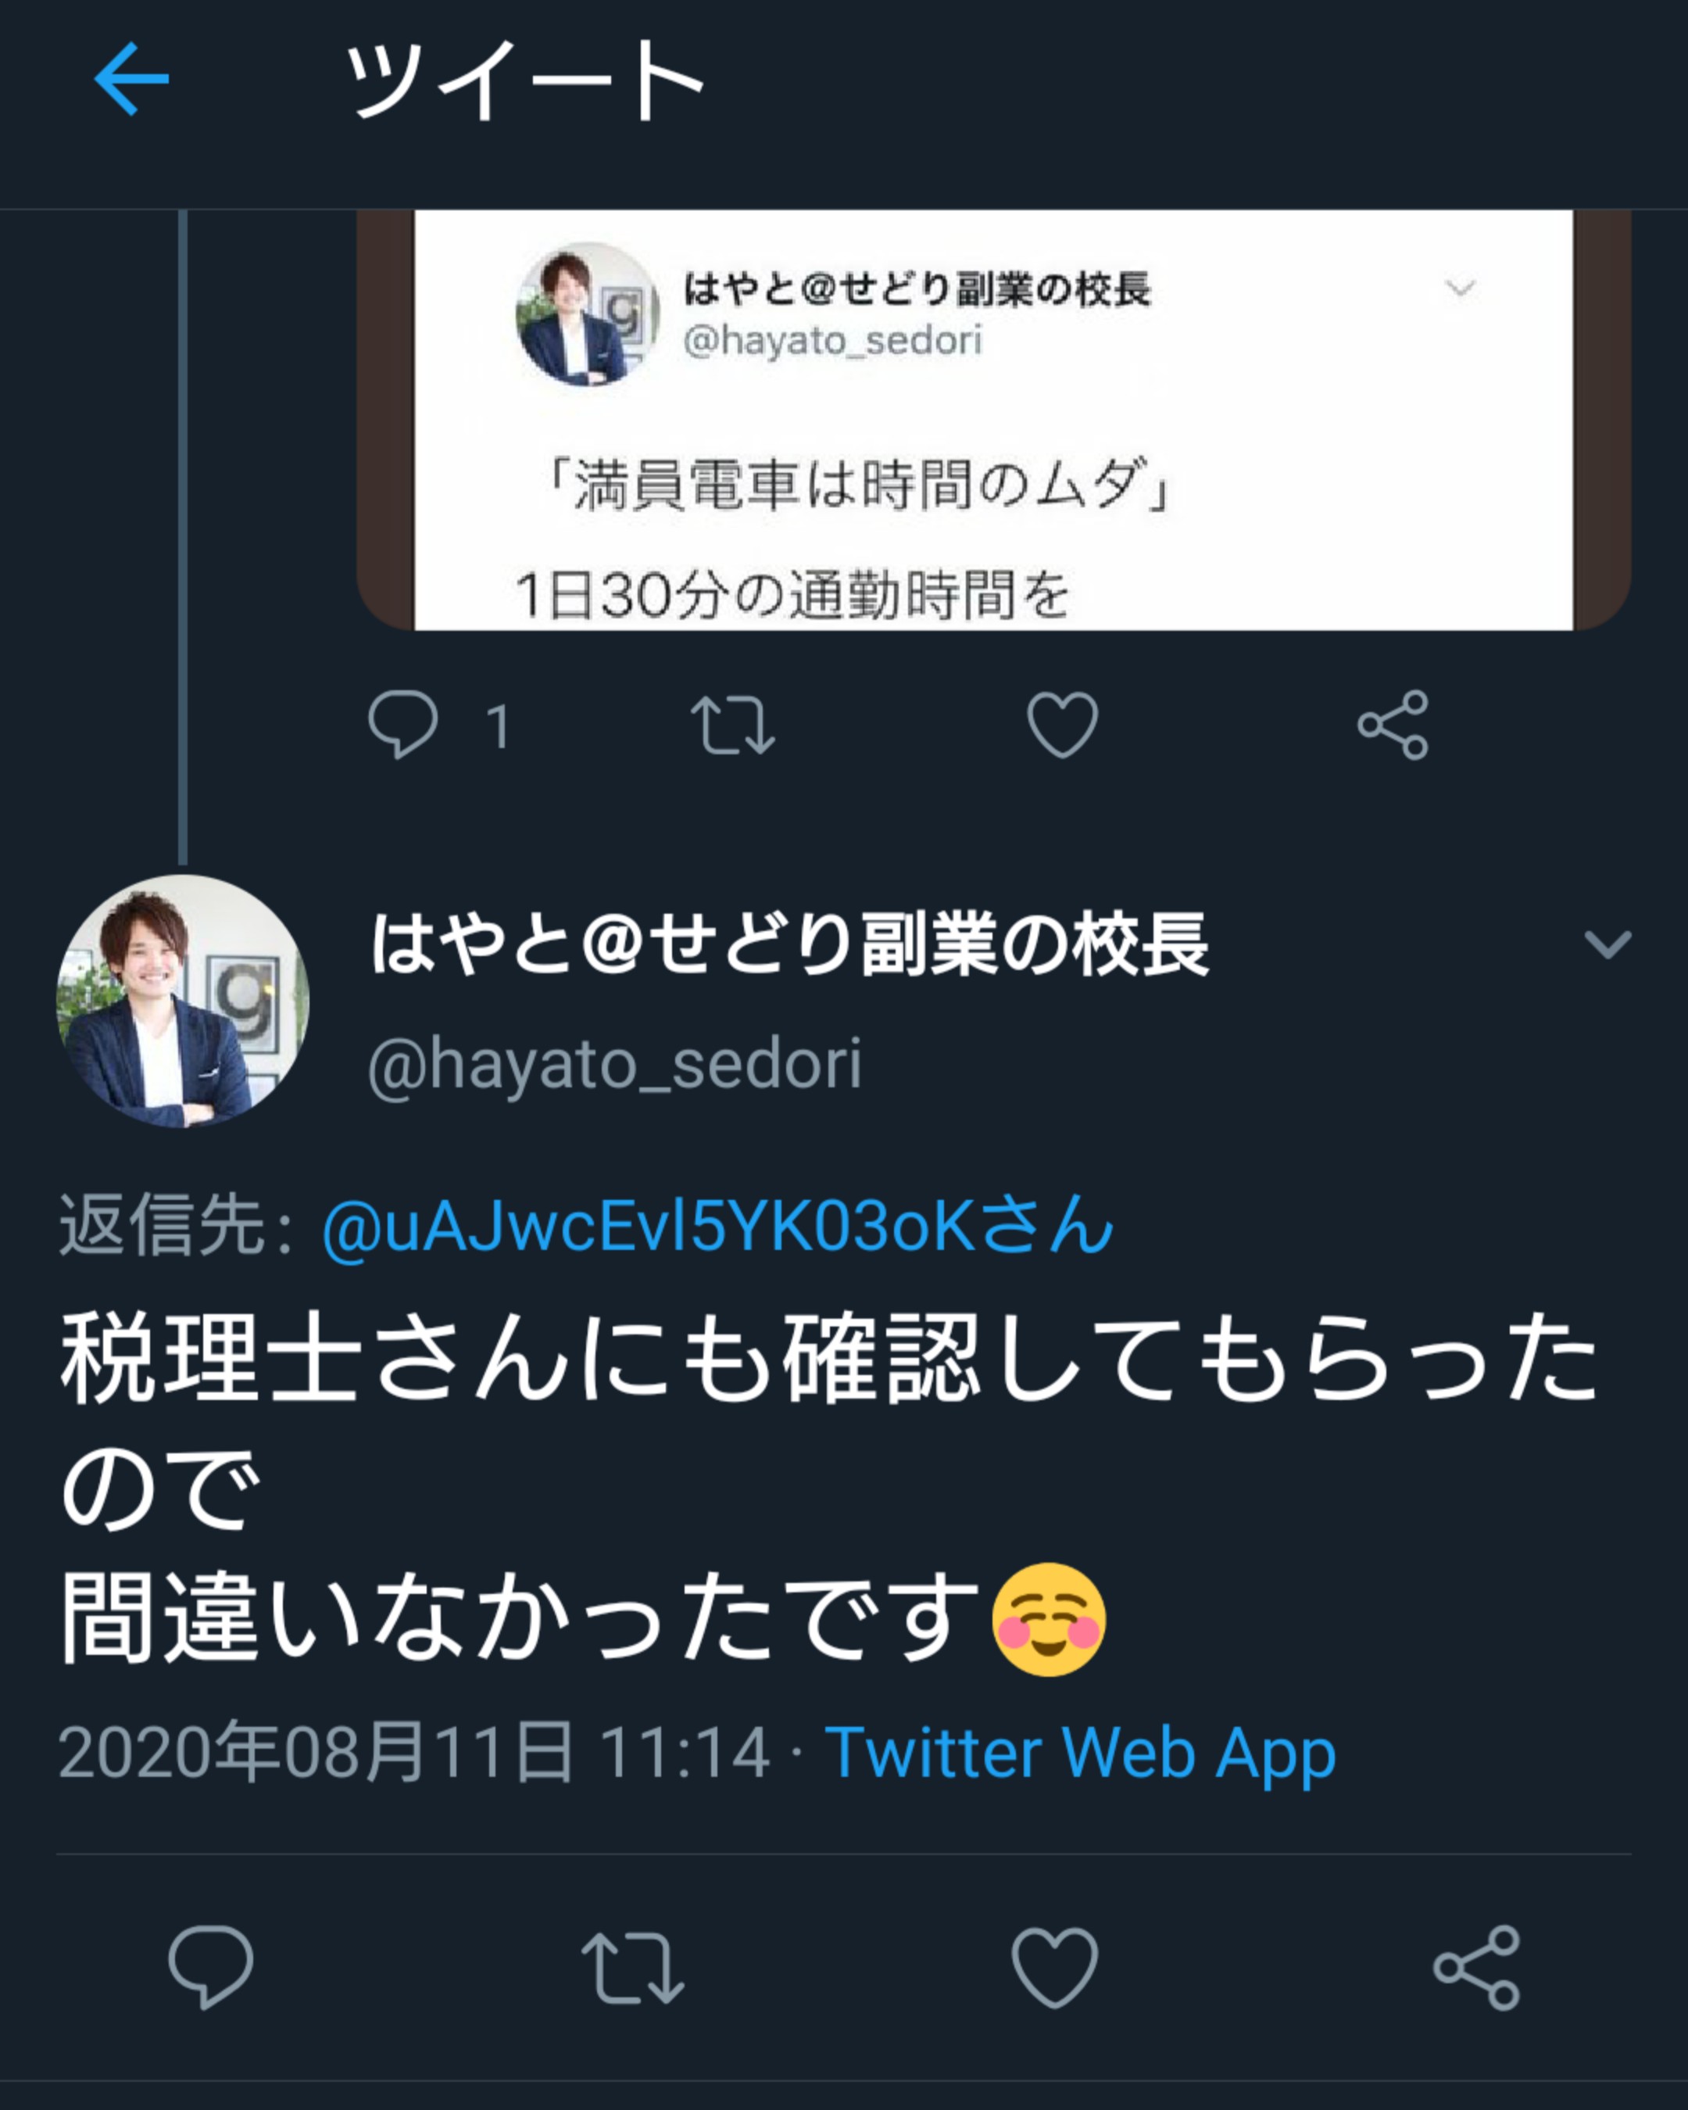This screenshot has width=1688, height=2110.
Task: Open embedded screenshot tweet chevron menu
Action: coord(1460,288)
